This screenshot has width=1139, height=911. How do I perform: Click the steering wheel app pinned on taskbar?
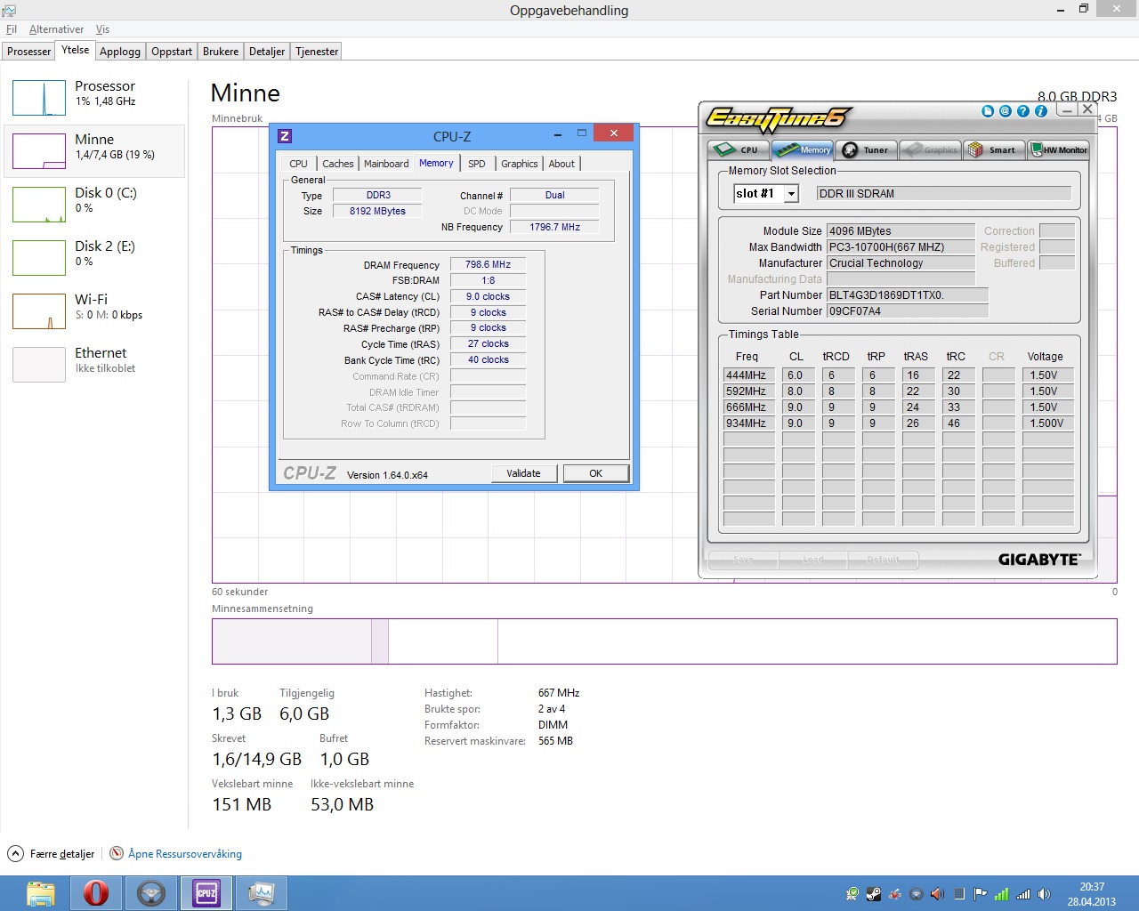pyautogui.click(x=151, y=893)
